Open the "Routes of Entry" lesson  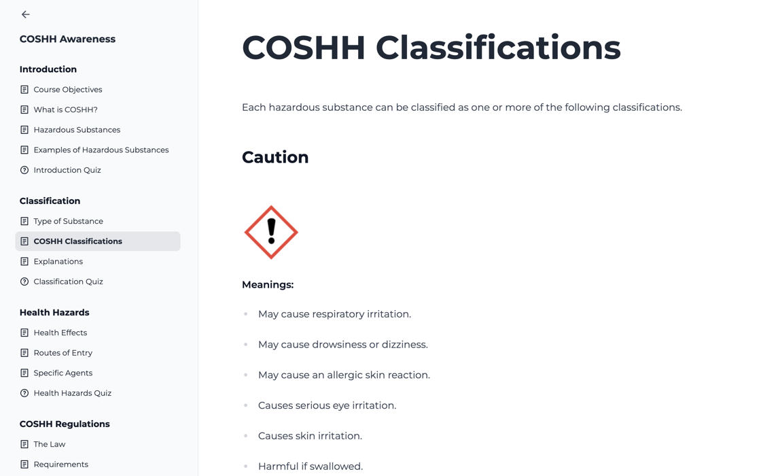pos(63,352)
